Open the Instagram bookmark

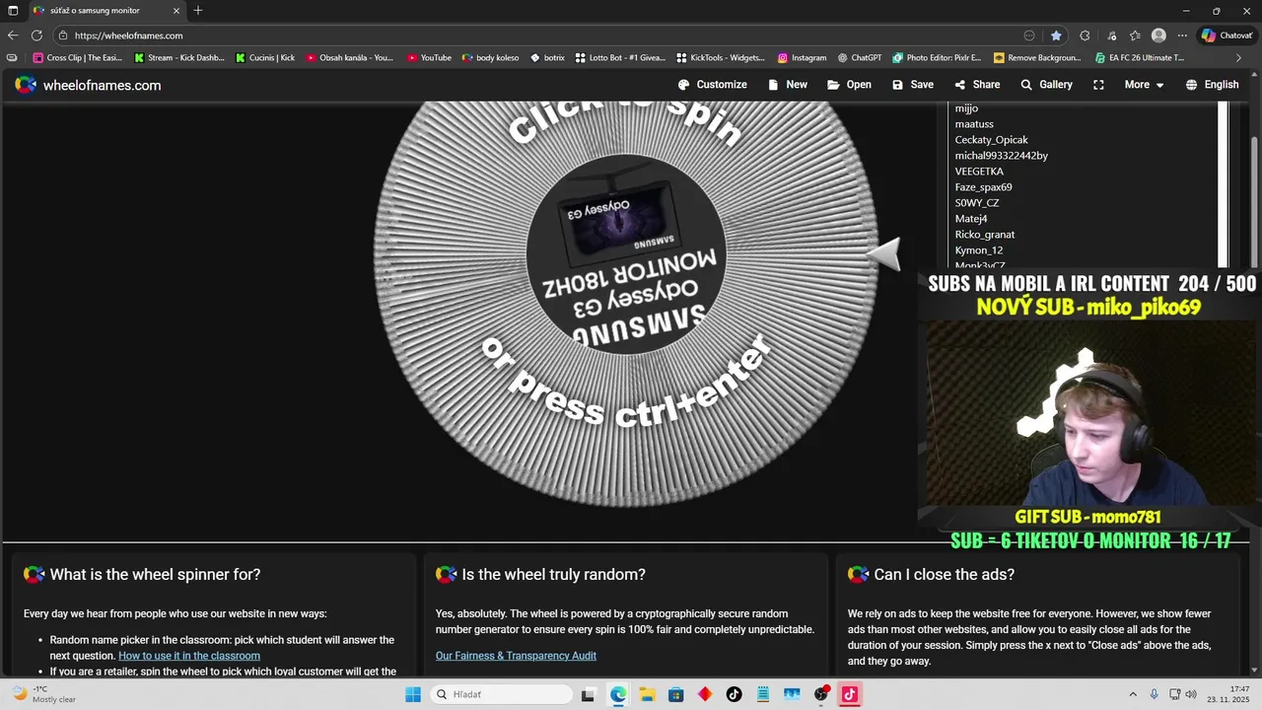[x=802, y=58]
